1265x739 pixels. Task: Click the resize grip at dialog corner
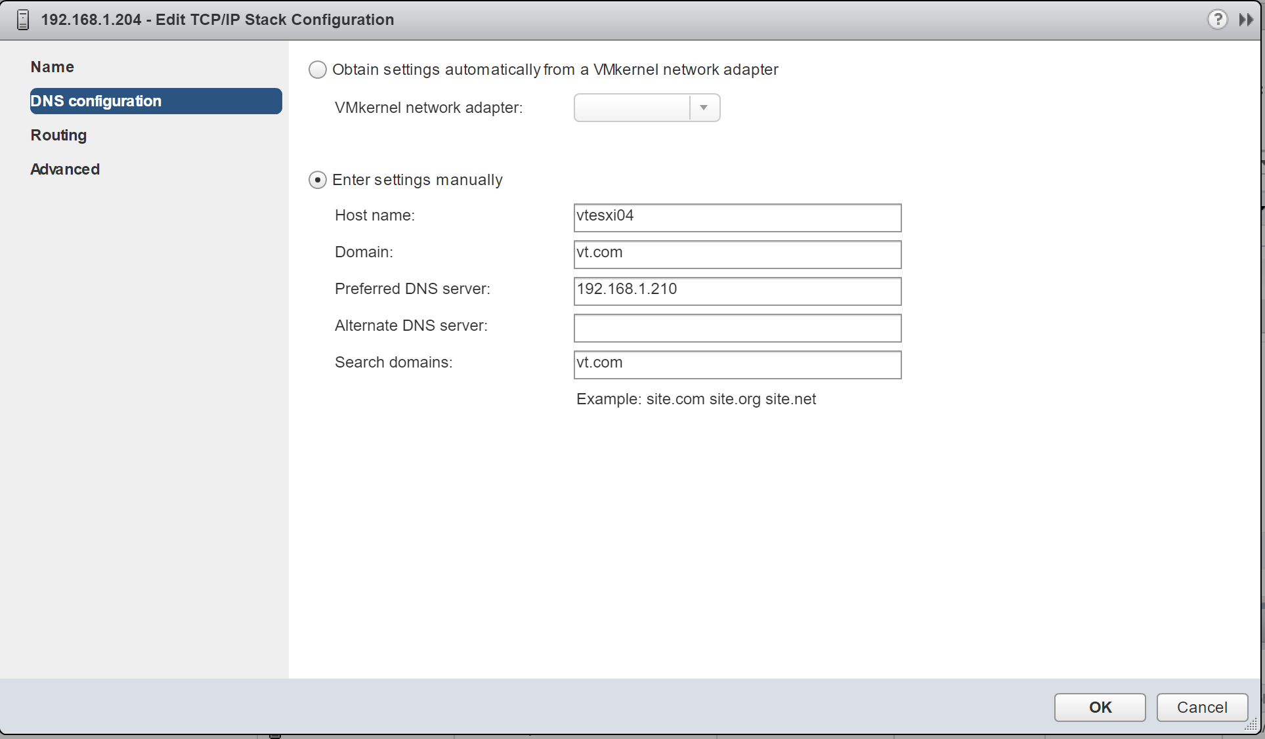click(1251, 725)
